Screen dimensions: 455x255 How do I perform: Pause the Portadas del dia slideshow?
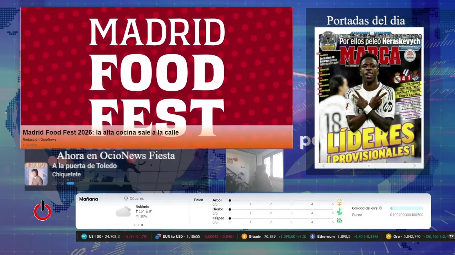369,166
